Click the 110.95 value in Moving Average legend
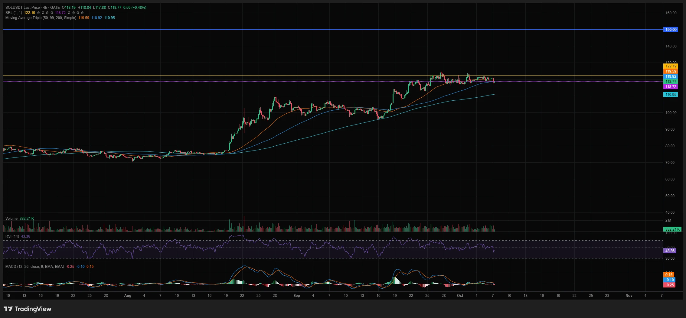 point(109,18)
